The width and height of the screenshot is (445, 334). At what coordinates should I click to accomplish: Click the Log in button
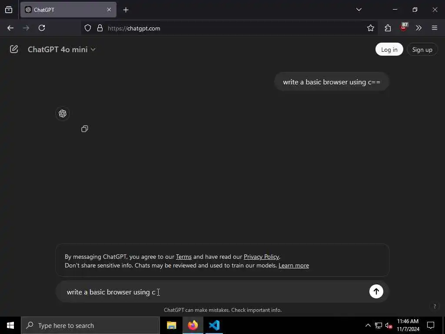pyautogui.click(x=389, y=50)
